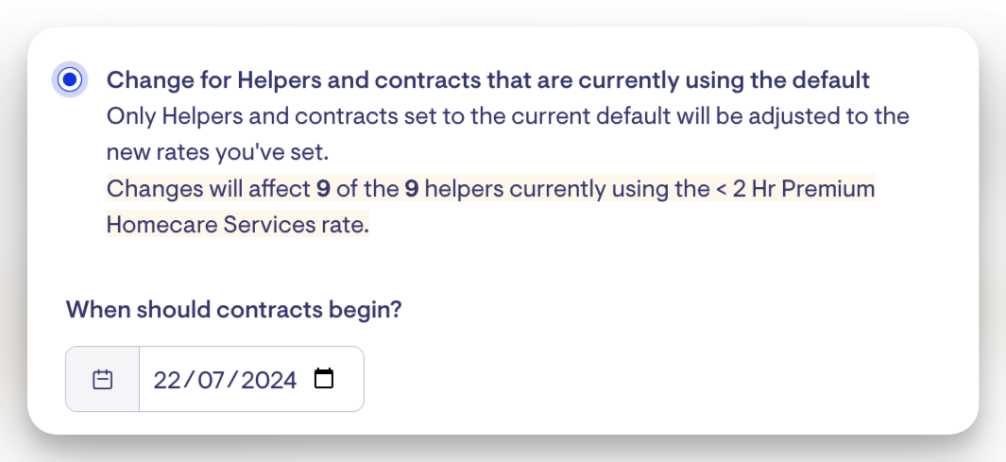
Task: Click the calendar icon left of the date
Action: pos(102,380)
